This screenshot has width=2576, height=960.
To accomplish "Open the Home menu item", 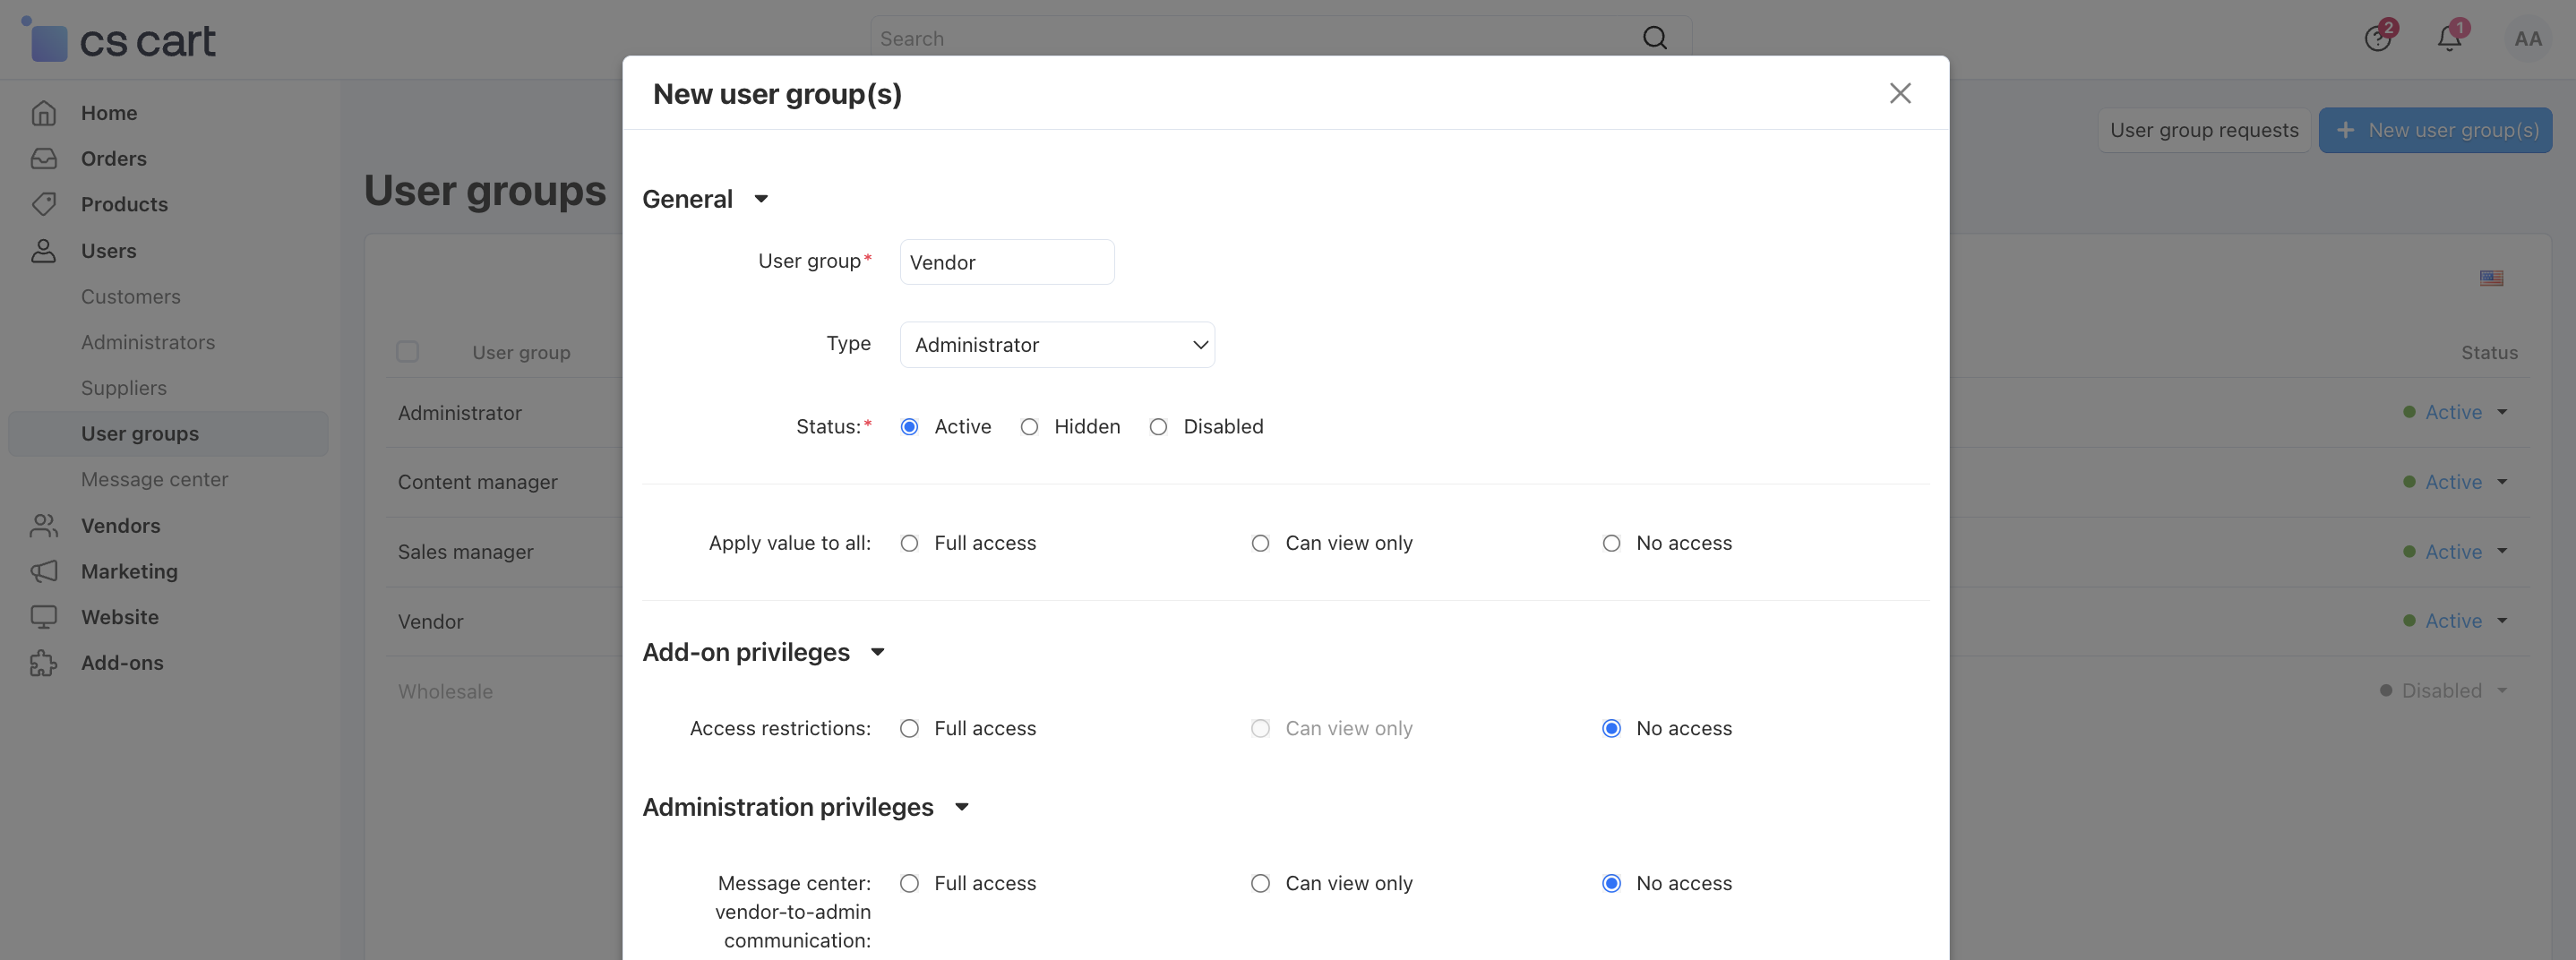I will (x=109, y=113).
